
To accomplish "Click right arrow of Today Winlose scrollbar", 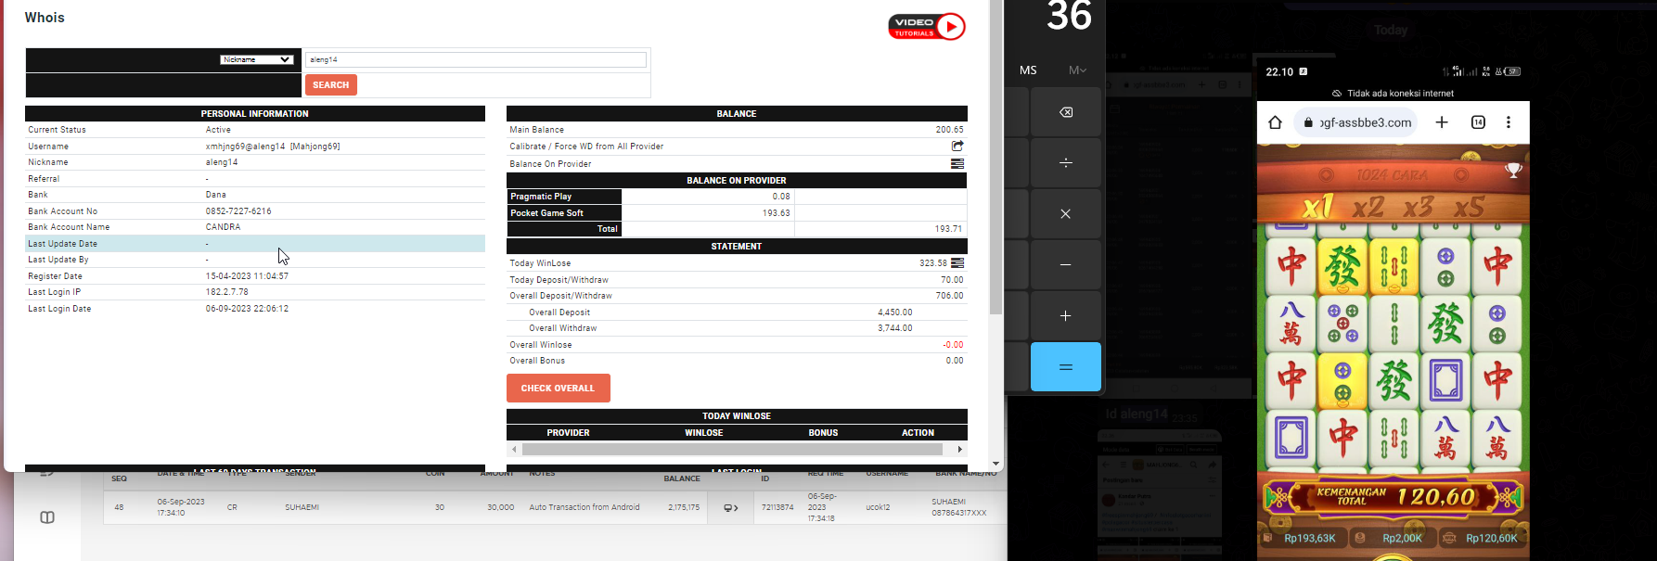I will tap(959, 450).
